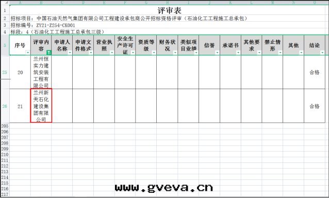329x198 pixels.
Task: Select row header 25
Action: click(x=5, y=72)
